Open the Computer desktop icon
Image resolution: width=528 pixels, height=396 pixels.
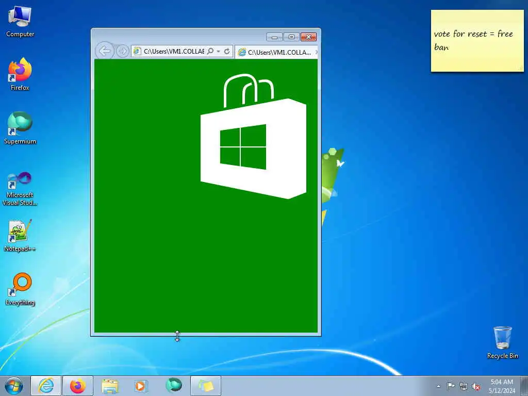(20, 22)
